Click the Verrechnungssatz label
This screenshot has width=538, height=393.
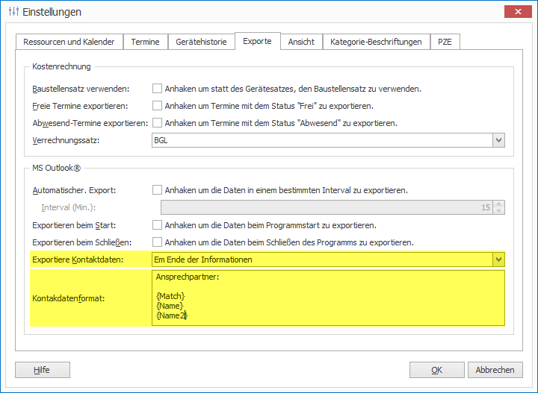[x=66, y=140]
